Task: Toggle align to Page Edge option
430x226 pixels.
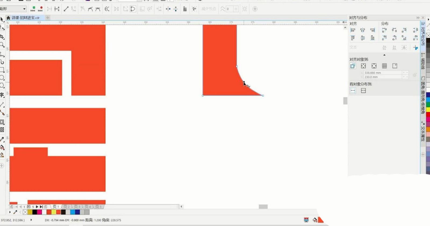Action: (363, 66)
